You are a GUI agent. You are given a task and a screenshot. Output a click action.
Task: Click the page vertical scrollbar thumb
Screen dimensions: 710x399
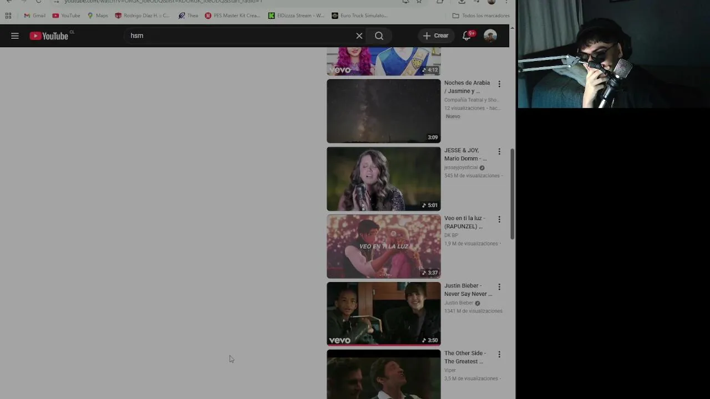coord(513,194)
